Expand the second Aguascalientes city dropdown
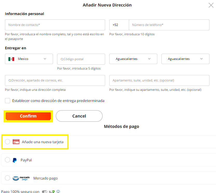216x193 pixels. click(x=185, y=59)
